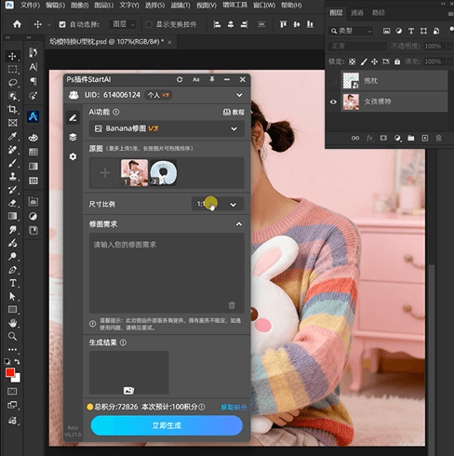Toggle lock image pixels brush icon
The width and height of the screenshot is (454, 456).
[364, 61]
